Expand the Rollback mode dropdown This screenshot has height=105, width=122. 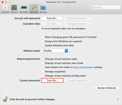coord(55,51)
